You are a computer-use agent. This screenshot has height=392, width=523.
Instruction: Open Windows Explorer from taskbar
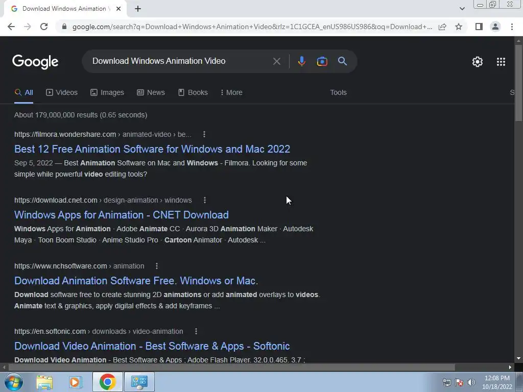click(x=44, y=382)
